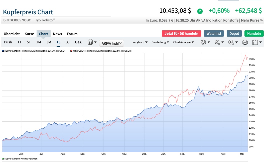Follow the Mehr Kurse link
Image resolution: width=266 pixels, height=165 pixels.
(252, 20)
